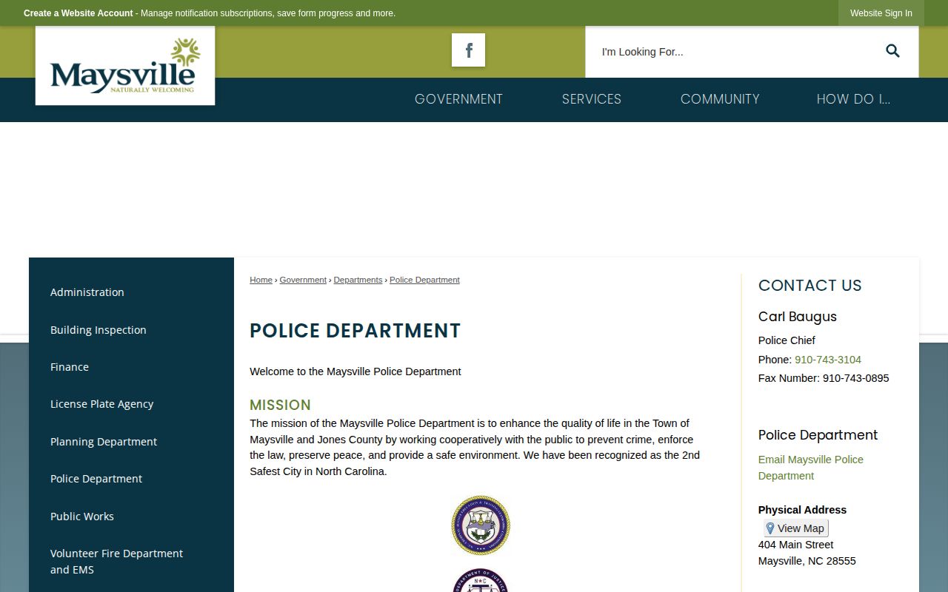Click the POLICE DEPARTMENT page heading
The width and height of the screenshot is (948, 592).
pos(355,331)
